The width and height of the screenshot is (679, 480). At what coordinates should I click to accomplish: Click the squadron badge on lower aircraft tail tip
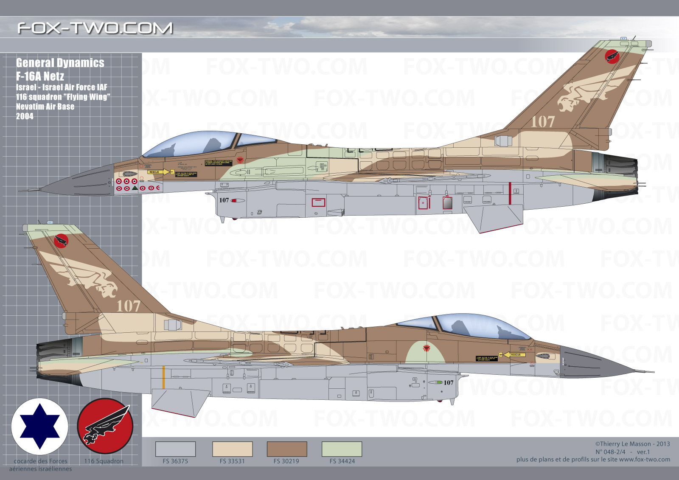pos(62,241)
